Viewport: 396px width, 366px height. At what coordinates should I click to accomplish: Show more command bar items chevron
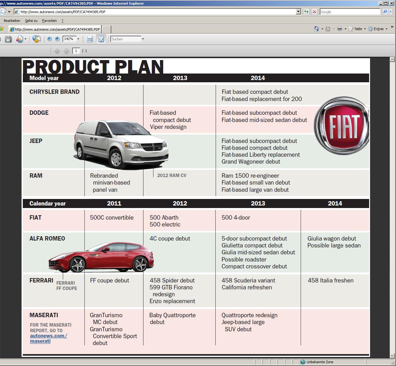pos(392,28)
